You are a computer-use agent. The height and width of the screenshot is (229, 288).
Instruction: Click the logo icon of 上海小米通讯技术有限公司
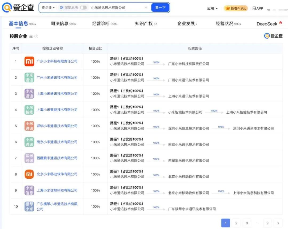point(29,94)
